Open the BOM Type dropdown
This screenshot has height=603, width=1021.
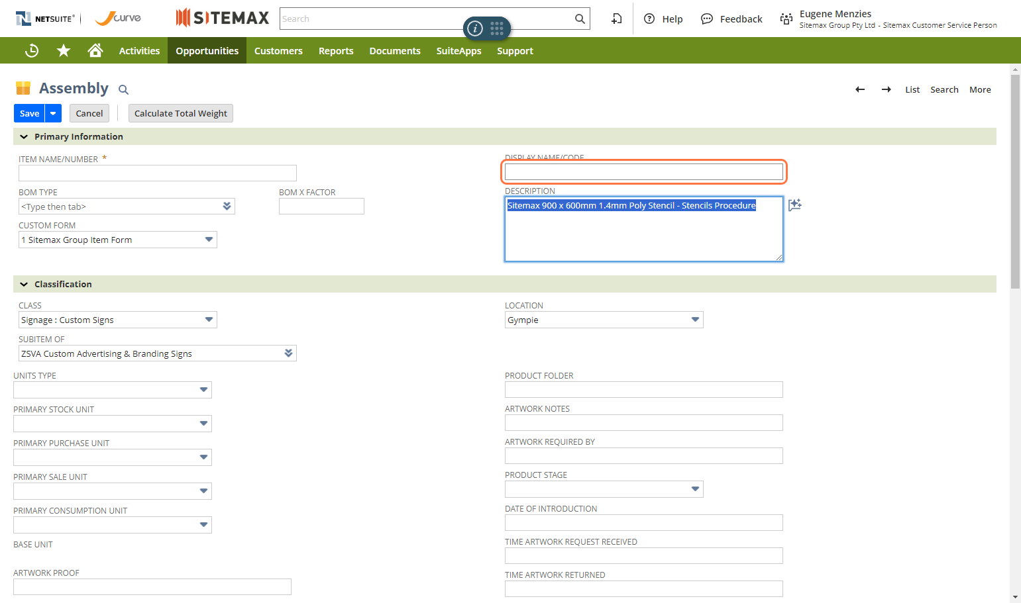point(227,207)
